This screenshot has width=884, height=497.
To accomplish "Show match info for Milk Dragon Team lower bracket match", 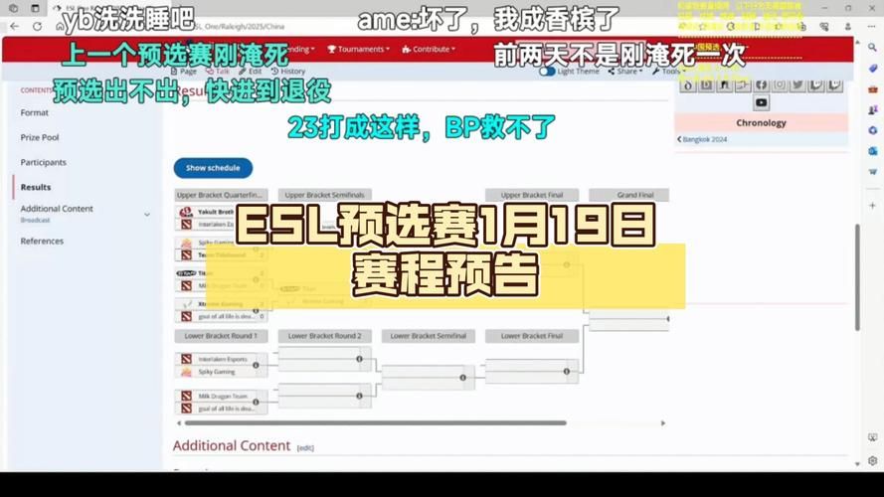I will click(256, 402).
